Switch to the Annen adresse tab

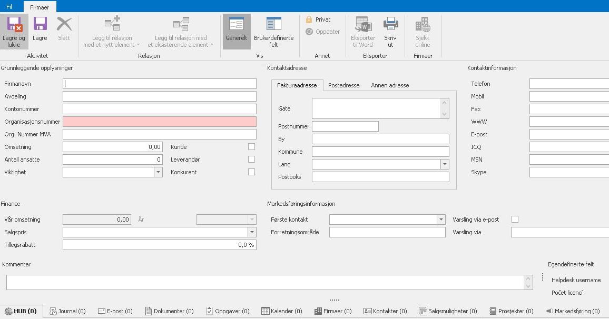(x=390, y=85)
